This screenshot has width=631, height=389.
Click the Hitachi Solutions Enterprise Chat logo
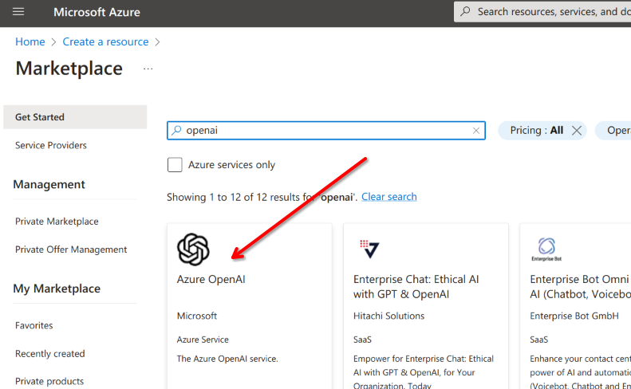tap(369, 250)
